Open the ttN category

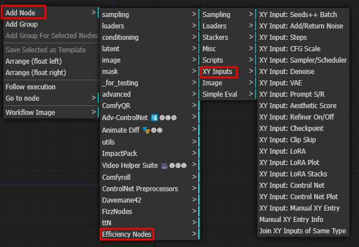[x=150, y=223]
